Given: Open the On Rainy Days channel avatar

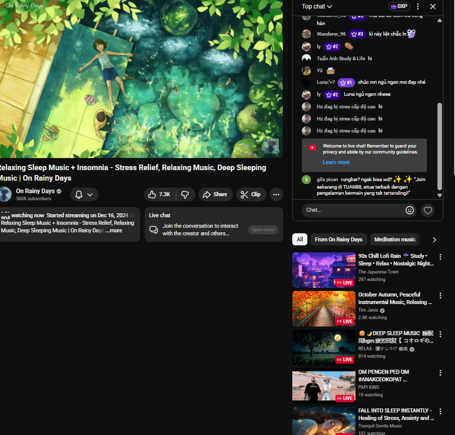Looking at the screenshot, I should (5, 194).
